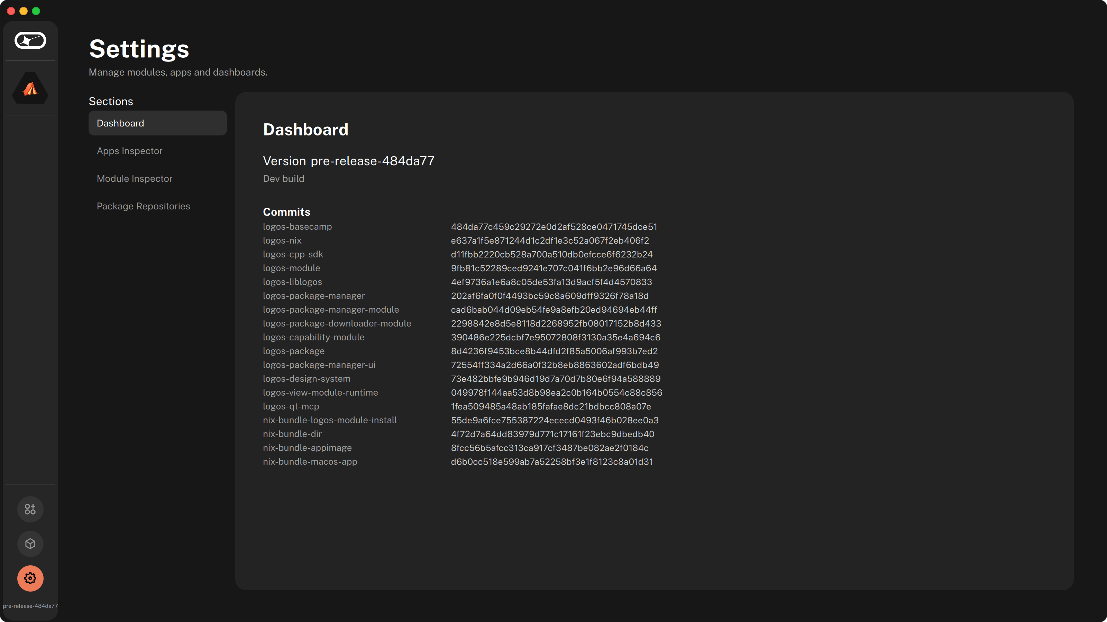The image size is (1107, 622).
Task: Click the commit hash starting e637a1f5e871
Action: click(550, 241)
